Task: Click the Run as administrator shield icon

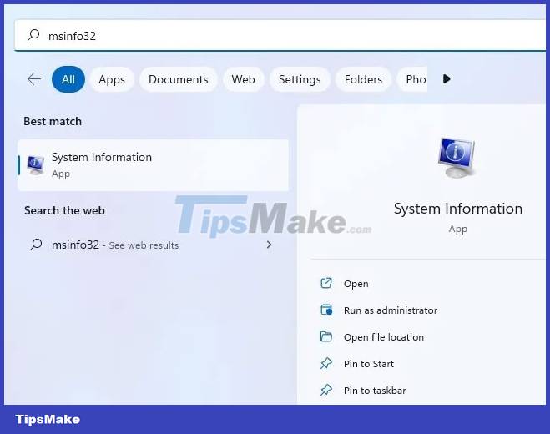Action: [326, 310]
